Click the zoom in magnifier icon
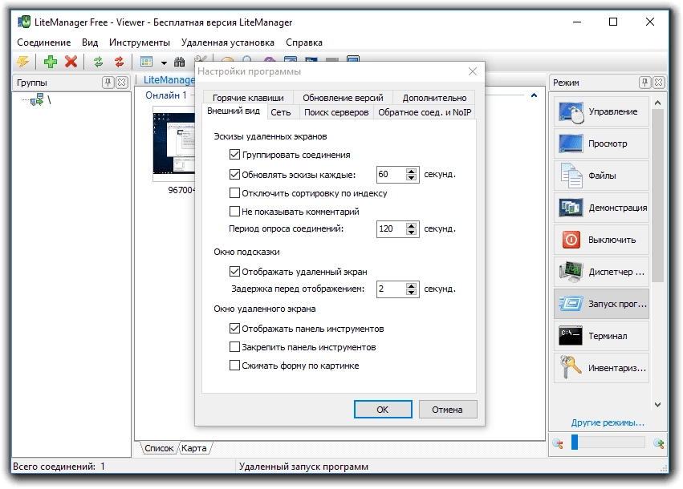 click(659, 443)
